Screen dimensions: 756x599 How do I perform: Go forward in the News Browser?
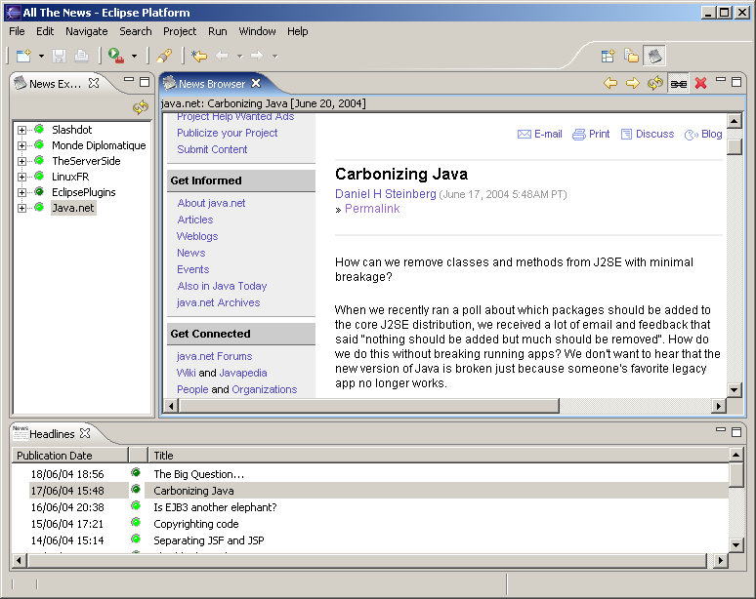(633, 83)
